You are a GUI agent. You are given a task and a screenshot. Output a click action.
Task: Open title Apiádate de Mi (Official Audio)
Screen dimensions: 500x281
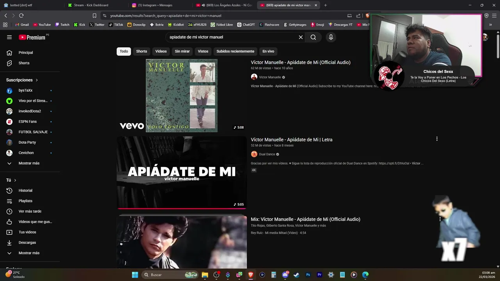pos(300,62)
